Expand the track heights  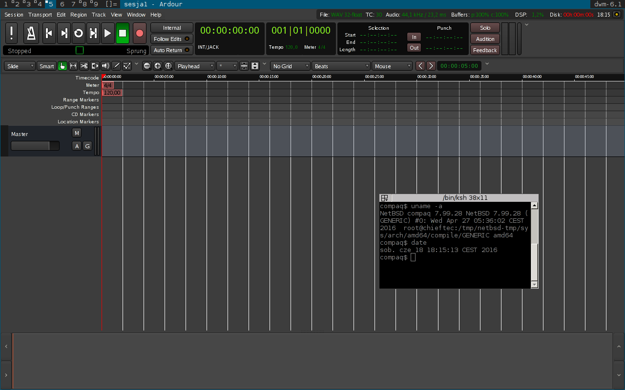coord(254,66)
